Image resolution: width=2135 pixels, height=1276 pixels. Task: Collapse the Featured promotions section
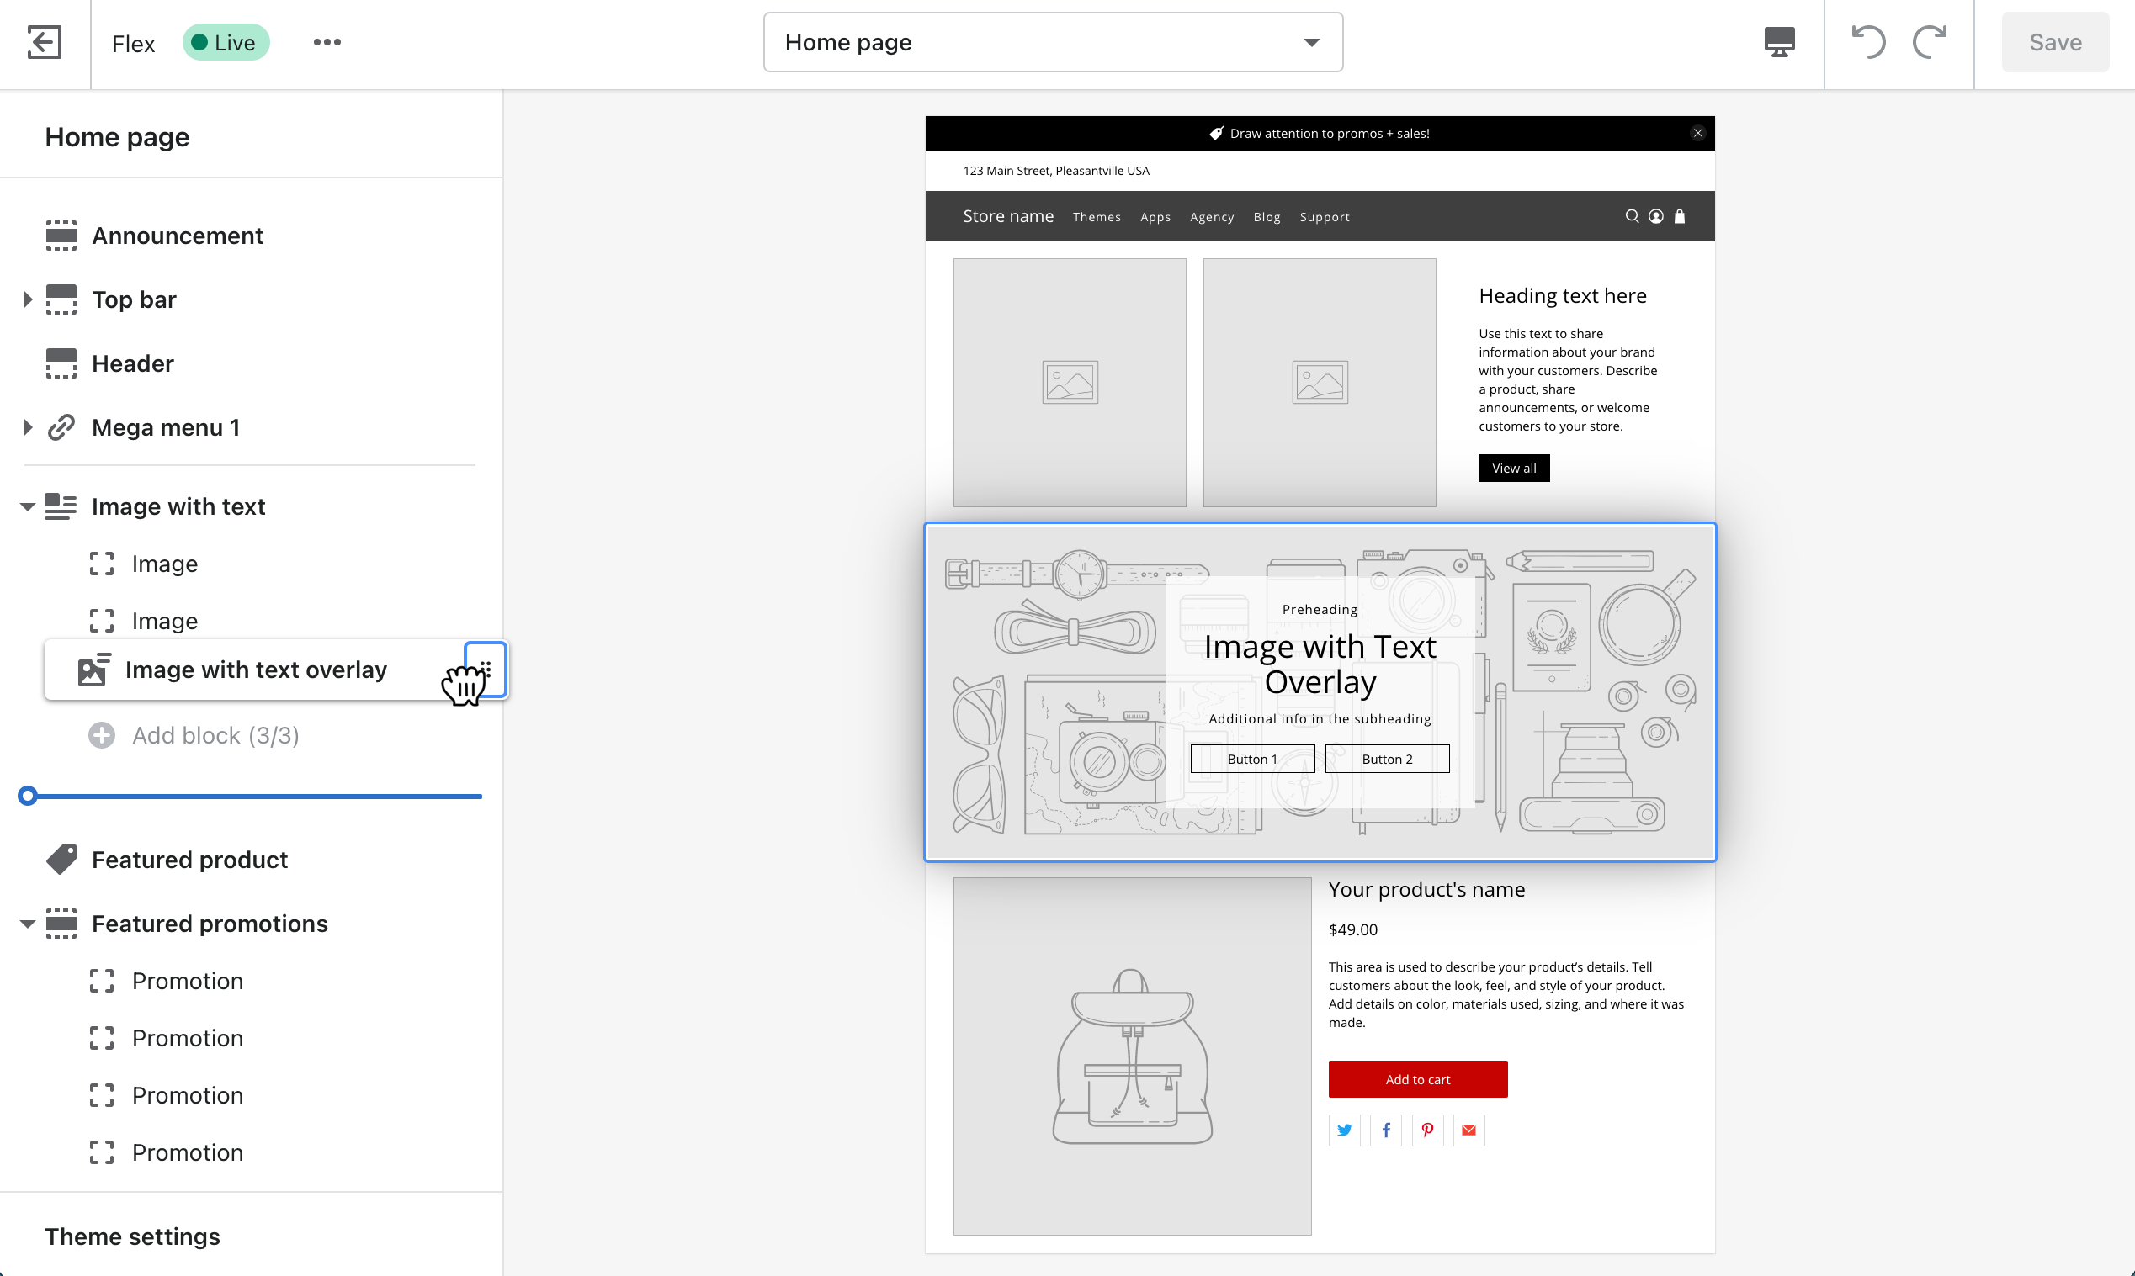[28, 924]
